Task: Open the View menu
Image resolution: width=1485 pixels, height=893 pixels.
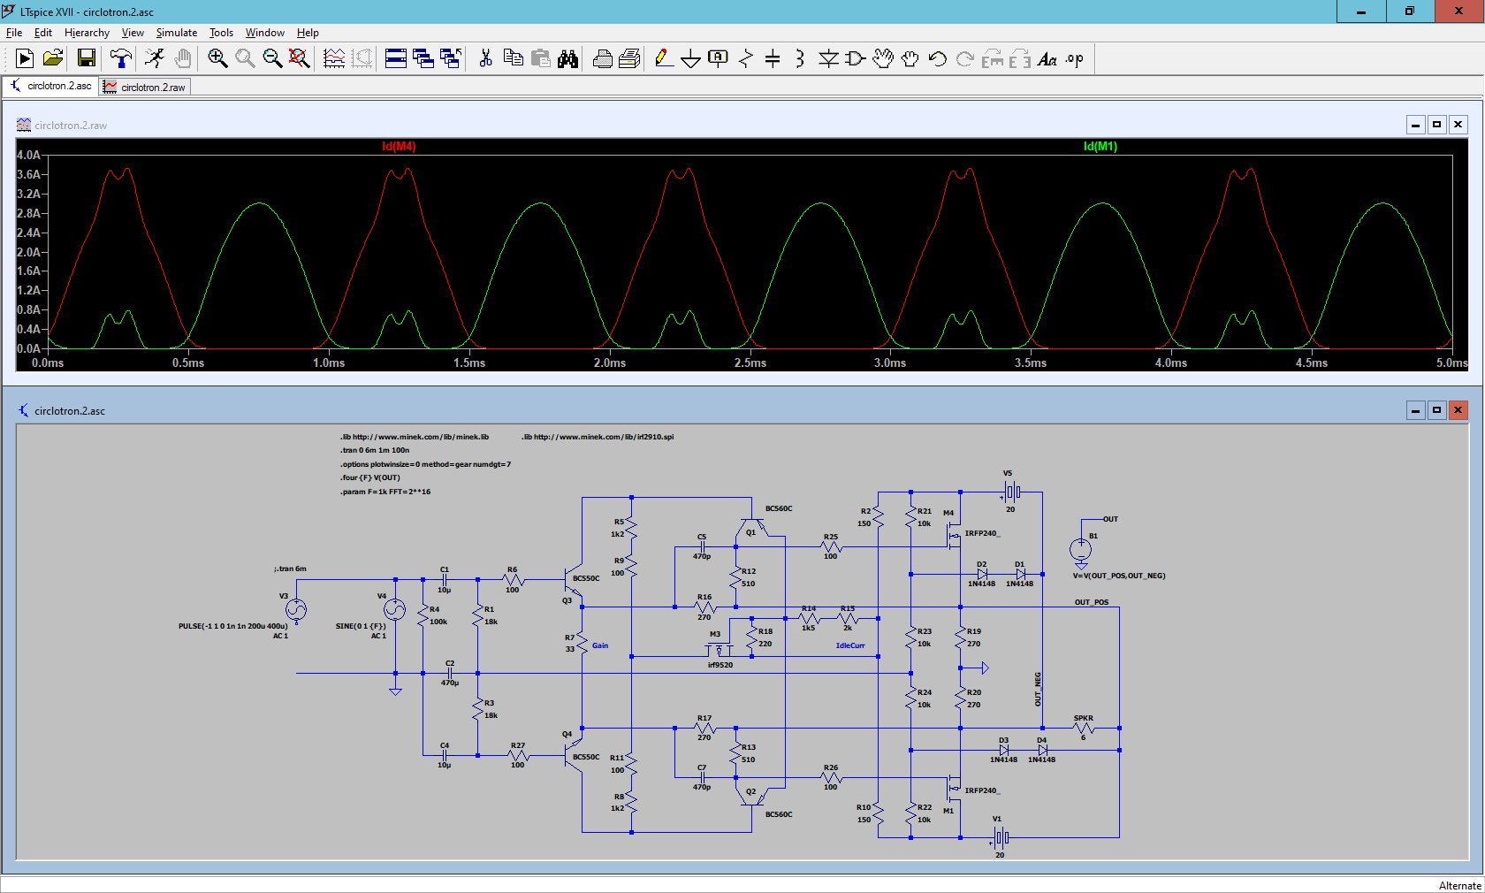Action: click(133, 33)
